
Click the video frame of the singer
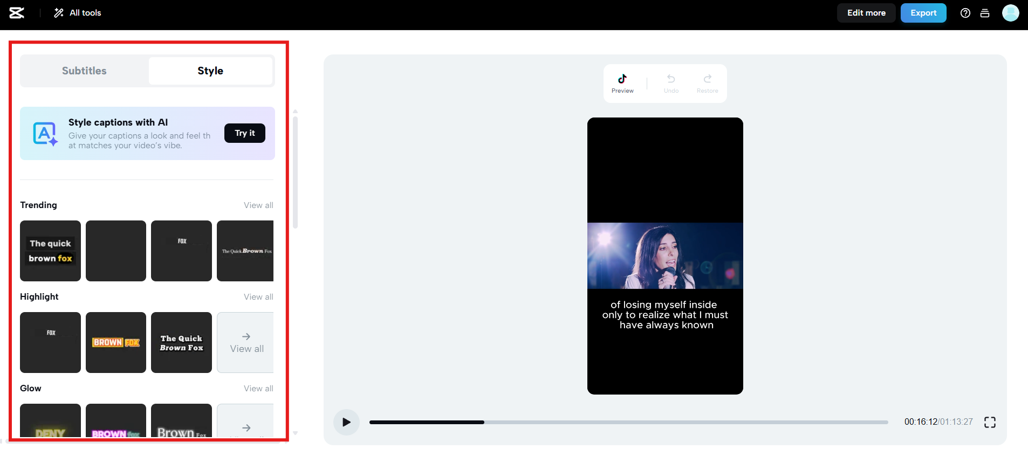[665, 256]
